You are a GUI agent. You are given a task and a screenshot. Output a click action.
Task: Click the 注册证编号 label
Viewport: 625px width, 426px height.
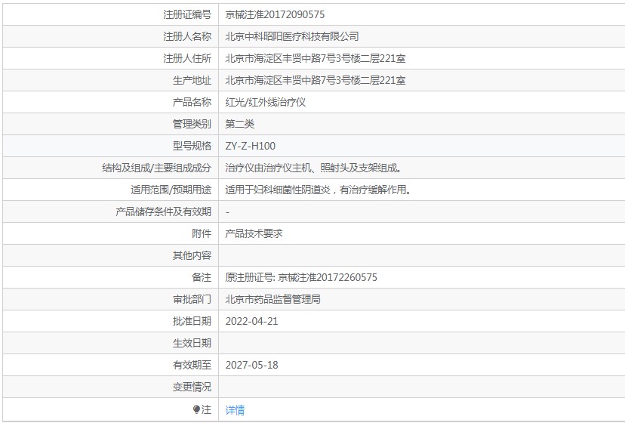187,15
